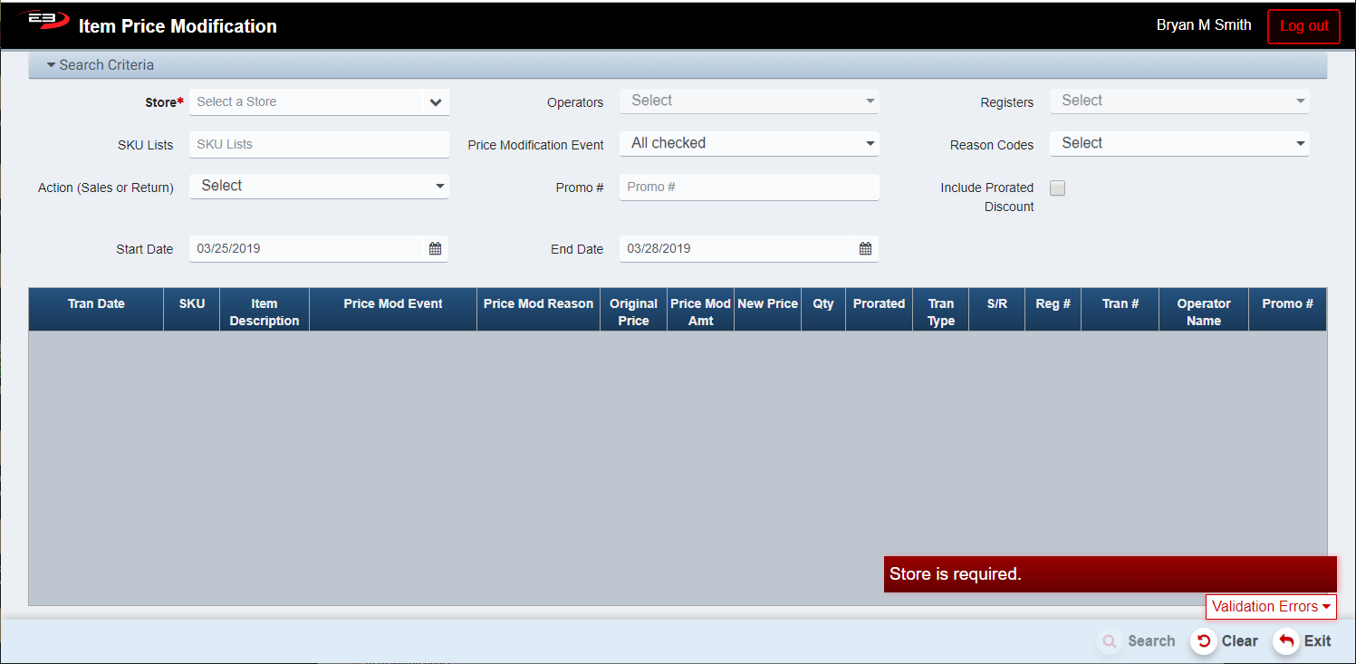The image size is (1356, 664).
Task: Click into the SKU Lists field
Action: point(319,144)
